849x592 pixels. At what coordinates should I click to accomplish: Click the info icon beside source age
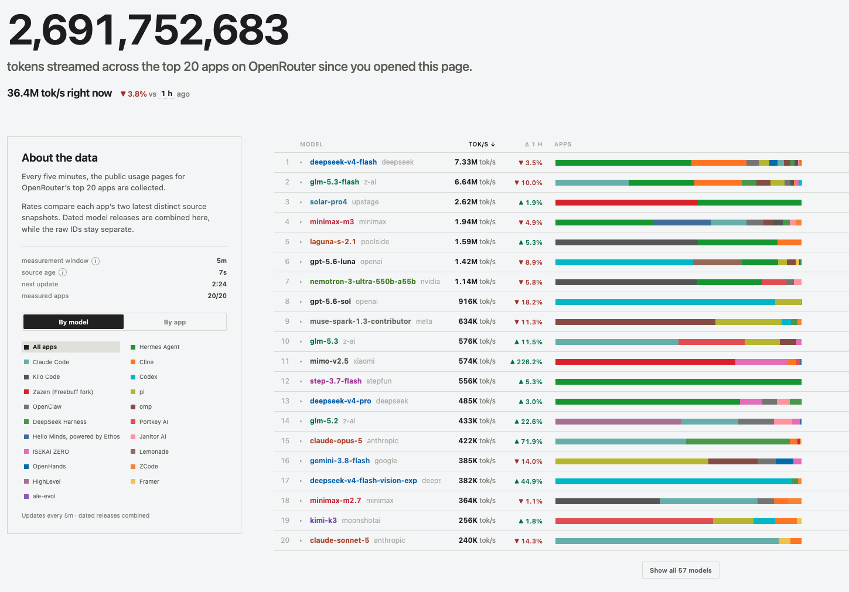[x=63, y=273]
